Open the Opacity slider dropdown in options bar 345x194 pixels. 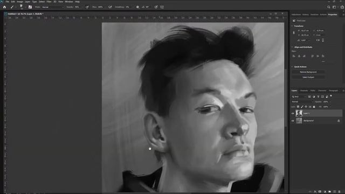82,7
